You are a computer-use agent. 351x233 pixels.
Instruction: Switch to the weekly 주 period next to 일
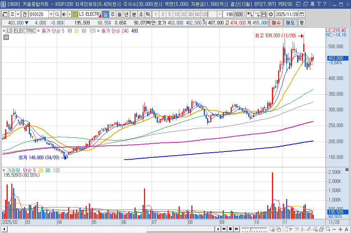point(113,14)
